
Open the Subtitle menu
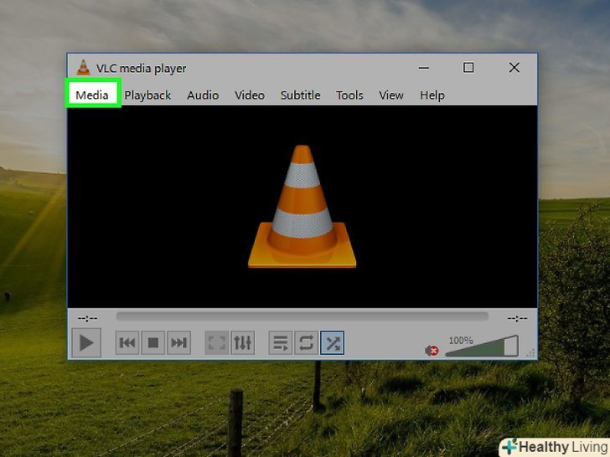300,95
